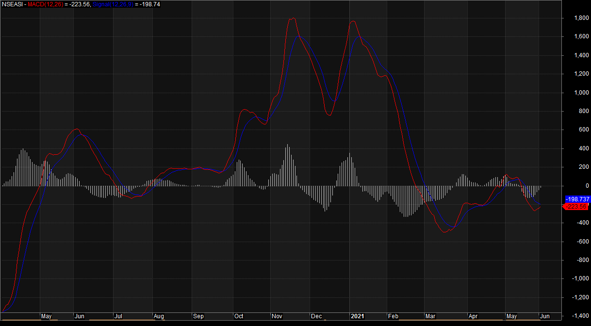Viewport: 591px width, 326px height.
Task: Click the 2021 year marker on time axis
Action: point(357,316)
